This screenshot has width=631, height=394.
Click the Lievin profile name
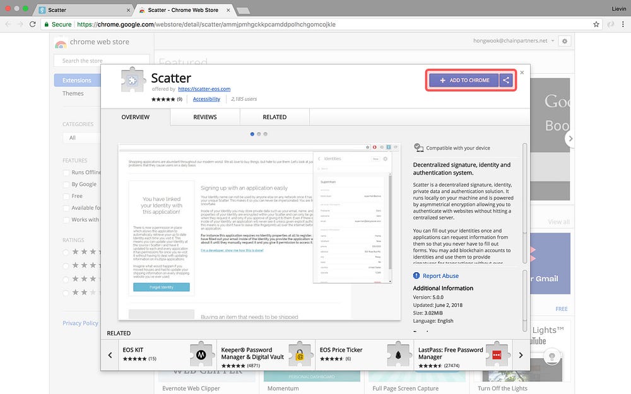pos(618,9)
